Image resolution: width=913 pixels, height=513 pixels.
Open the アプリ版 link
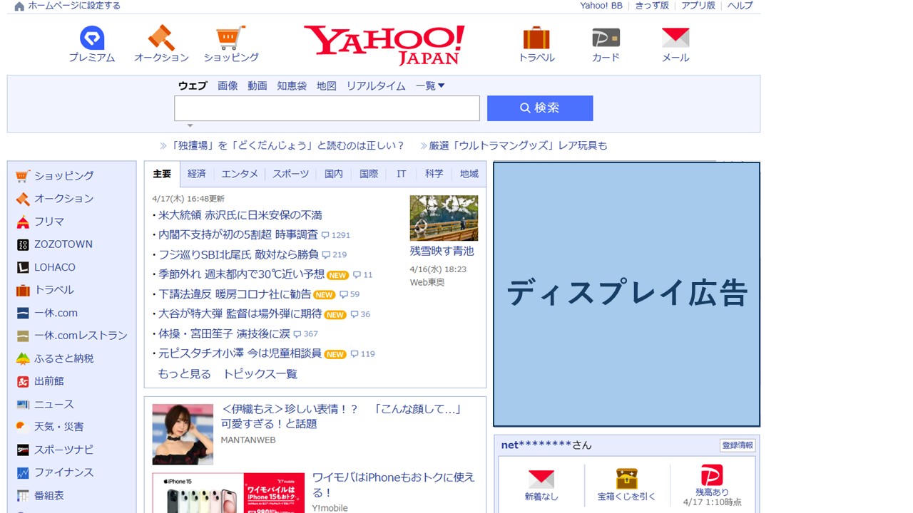tap(698, 6)
